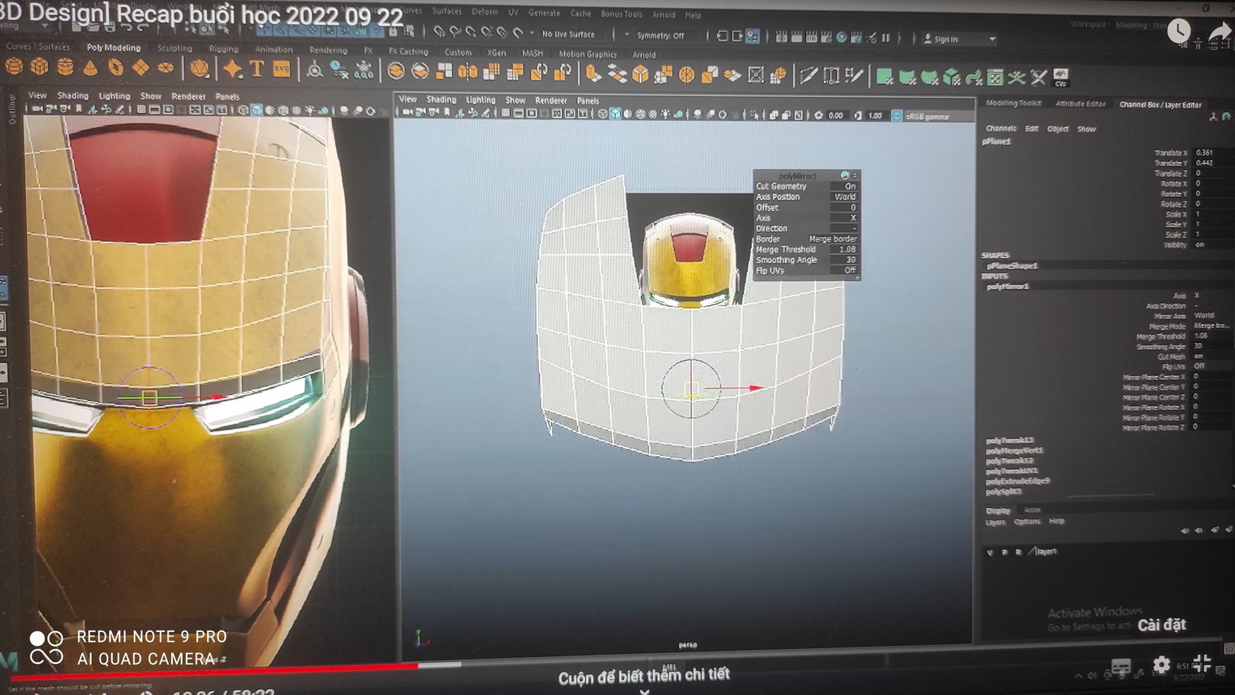Create a polygon cone from shelf
Image resolution: width=1235 pixels, height=695 pixels.
91,68
